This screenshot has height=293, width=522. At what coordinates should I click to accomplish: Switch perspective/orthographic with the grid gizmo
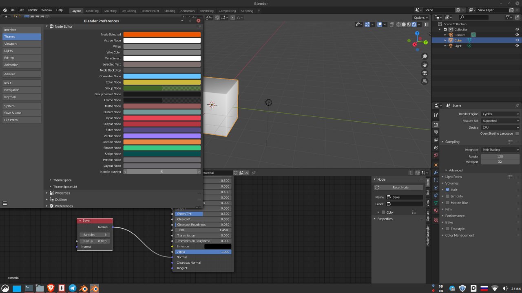[425, 81]
